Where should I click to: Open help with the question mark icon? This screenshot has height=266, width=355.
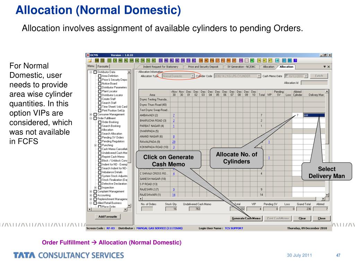[x=295, y=60]
